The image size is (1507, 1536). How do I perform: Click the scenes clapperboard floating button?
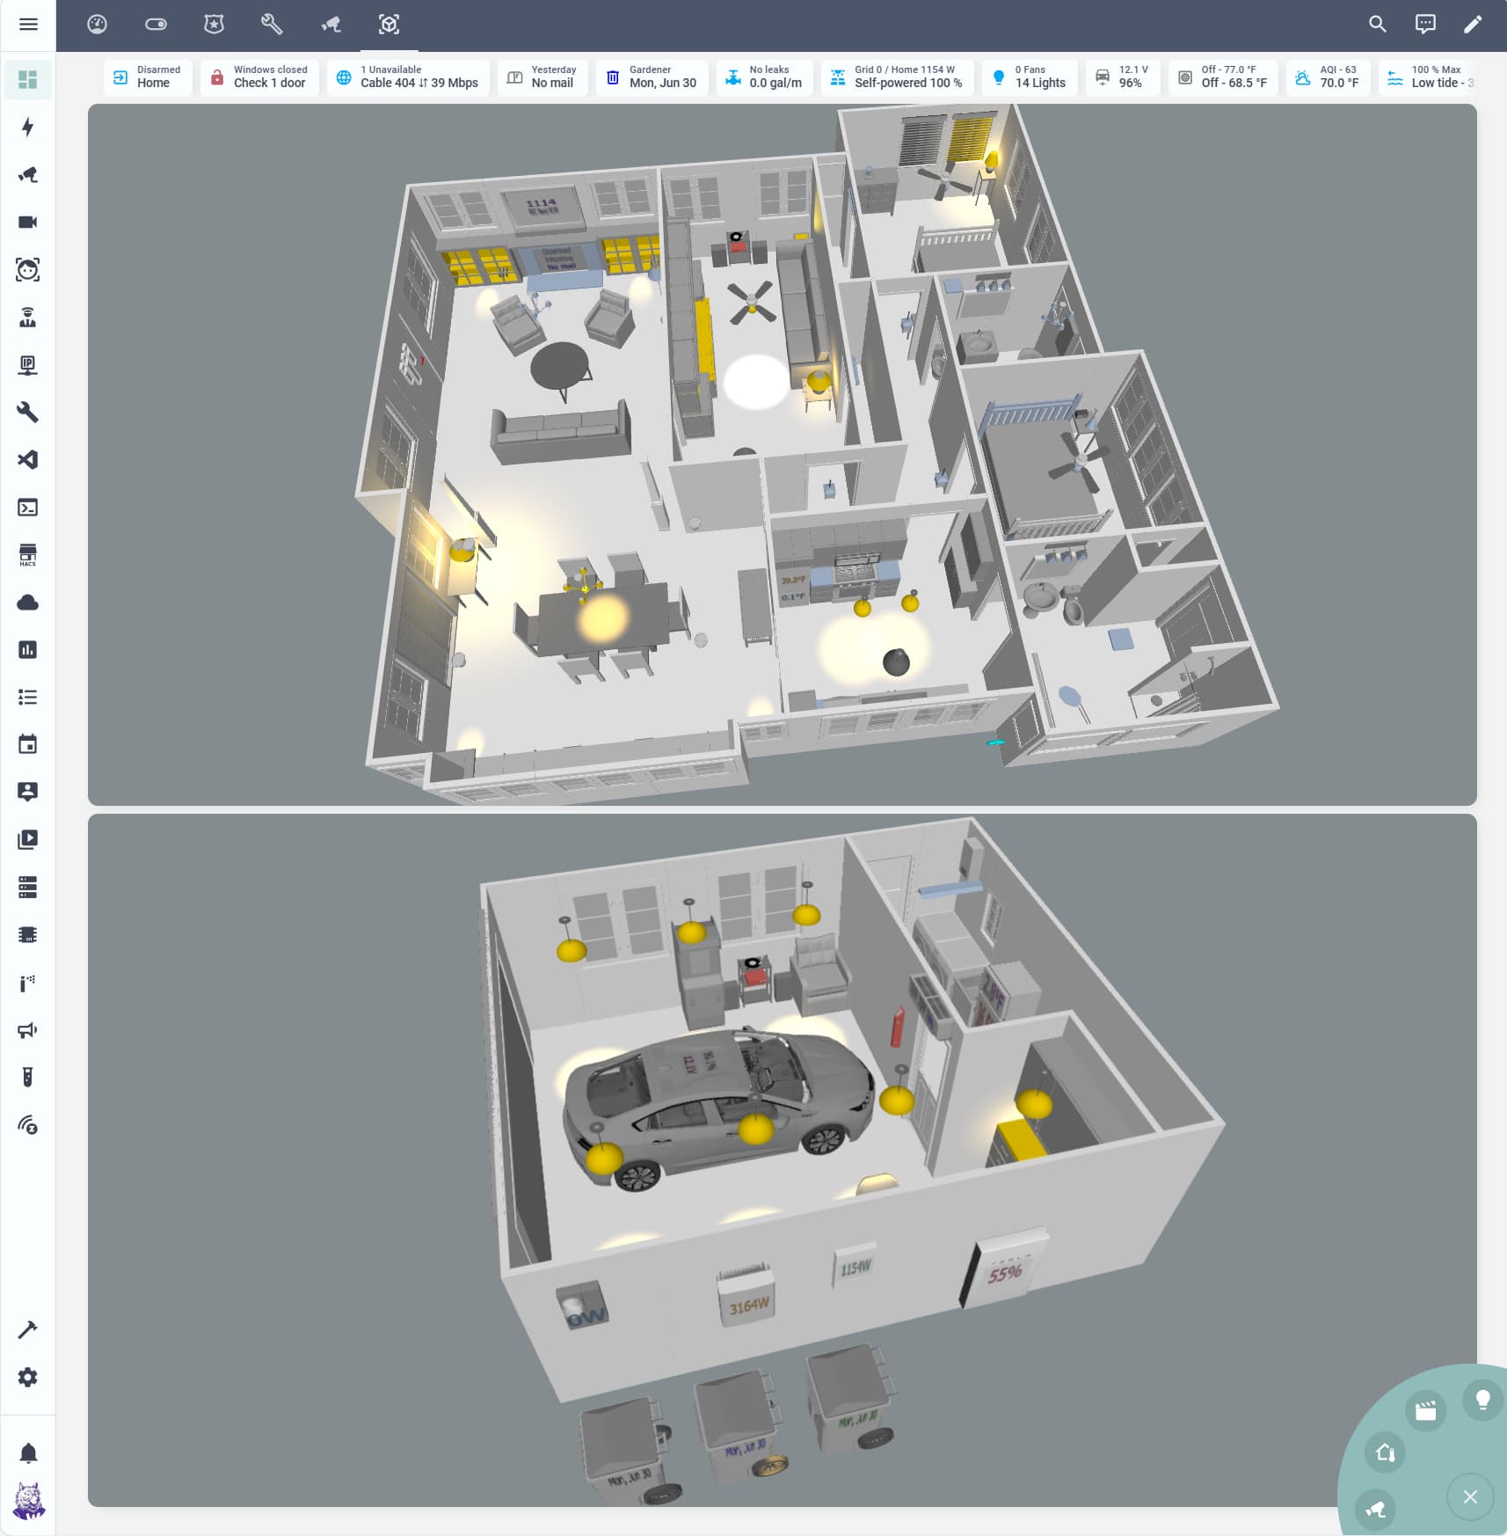(x=1425, y=1412)
